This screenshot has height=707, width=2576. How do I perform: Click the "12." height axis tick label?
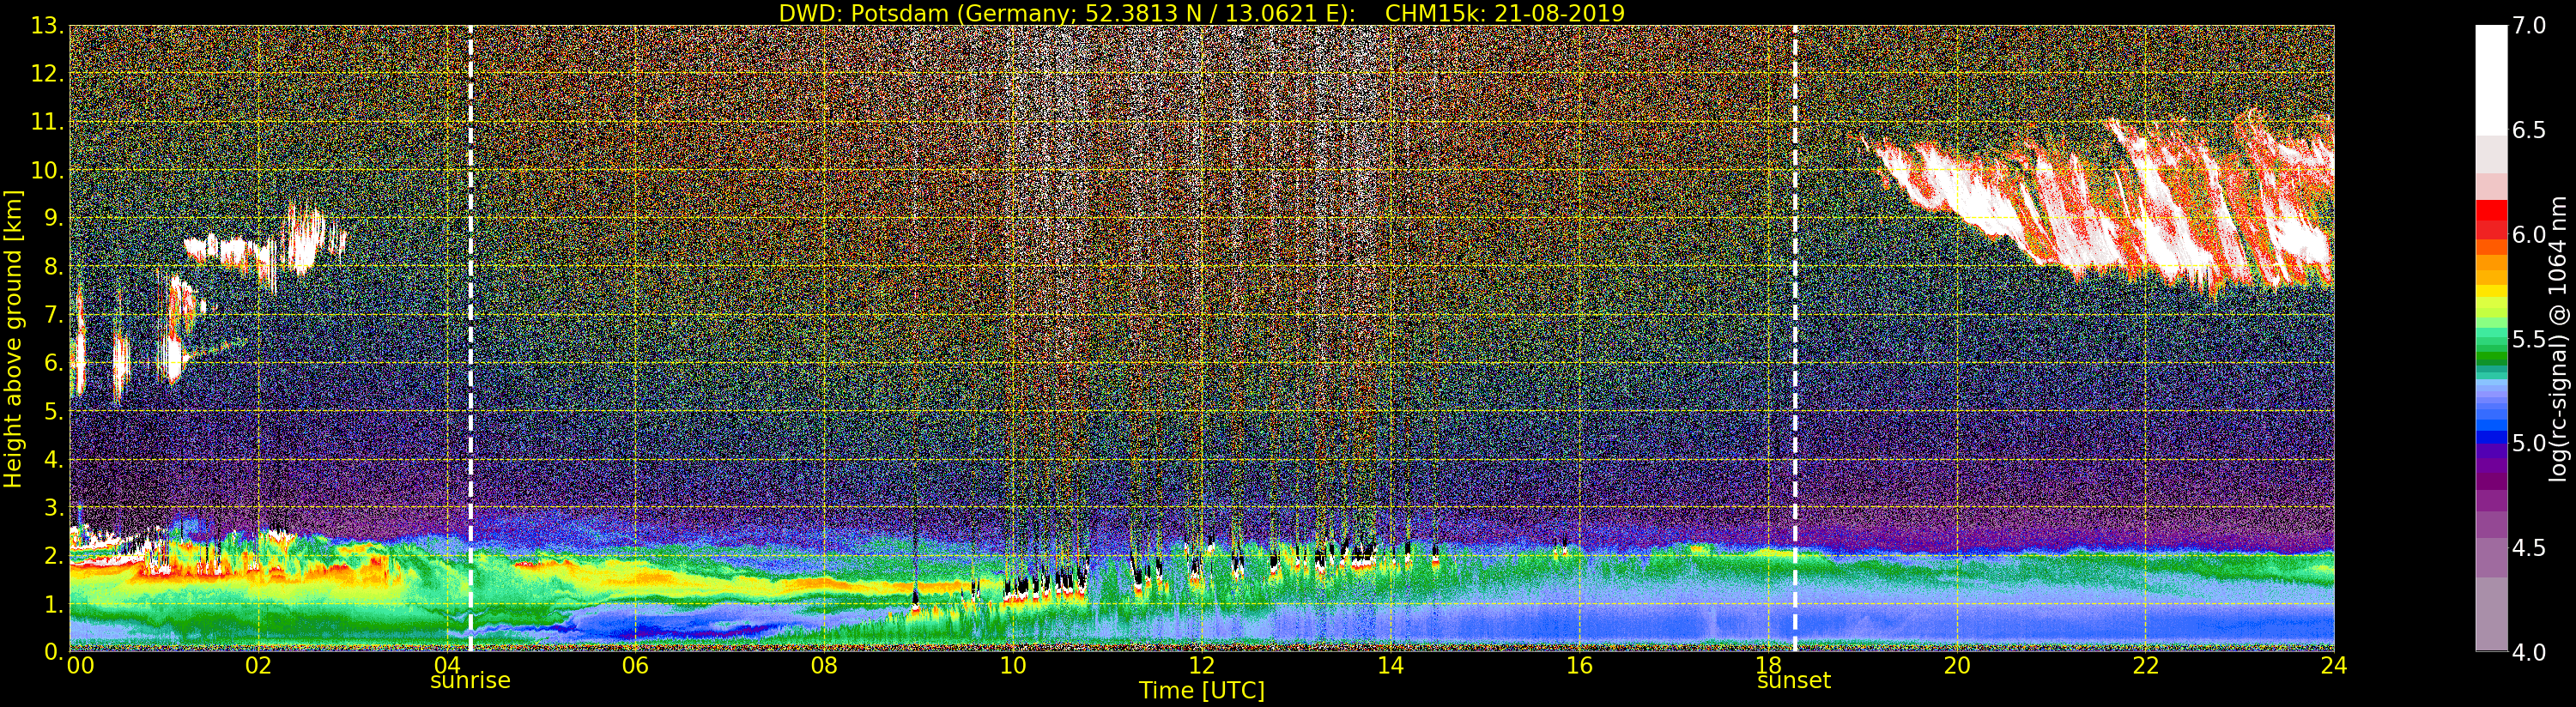pyautogui.click(x=47, y=74)
